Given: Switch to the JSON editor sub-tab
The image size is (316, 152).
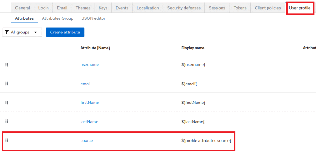Looking at the screenshot, I should coord(93,18).
